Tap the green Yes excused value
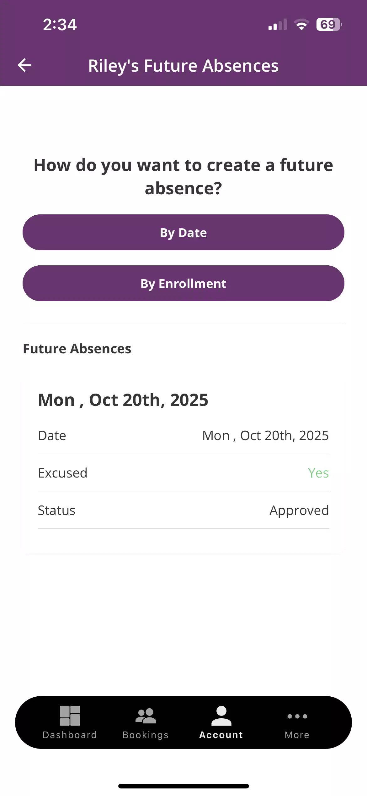Viewport: 367px width, 796px height. pos(318,473)
